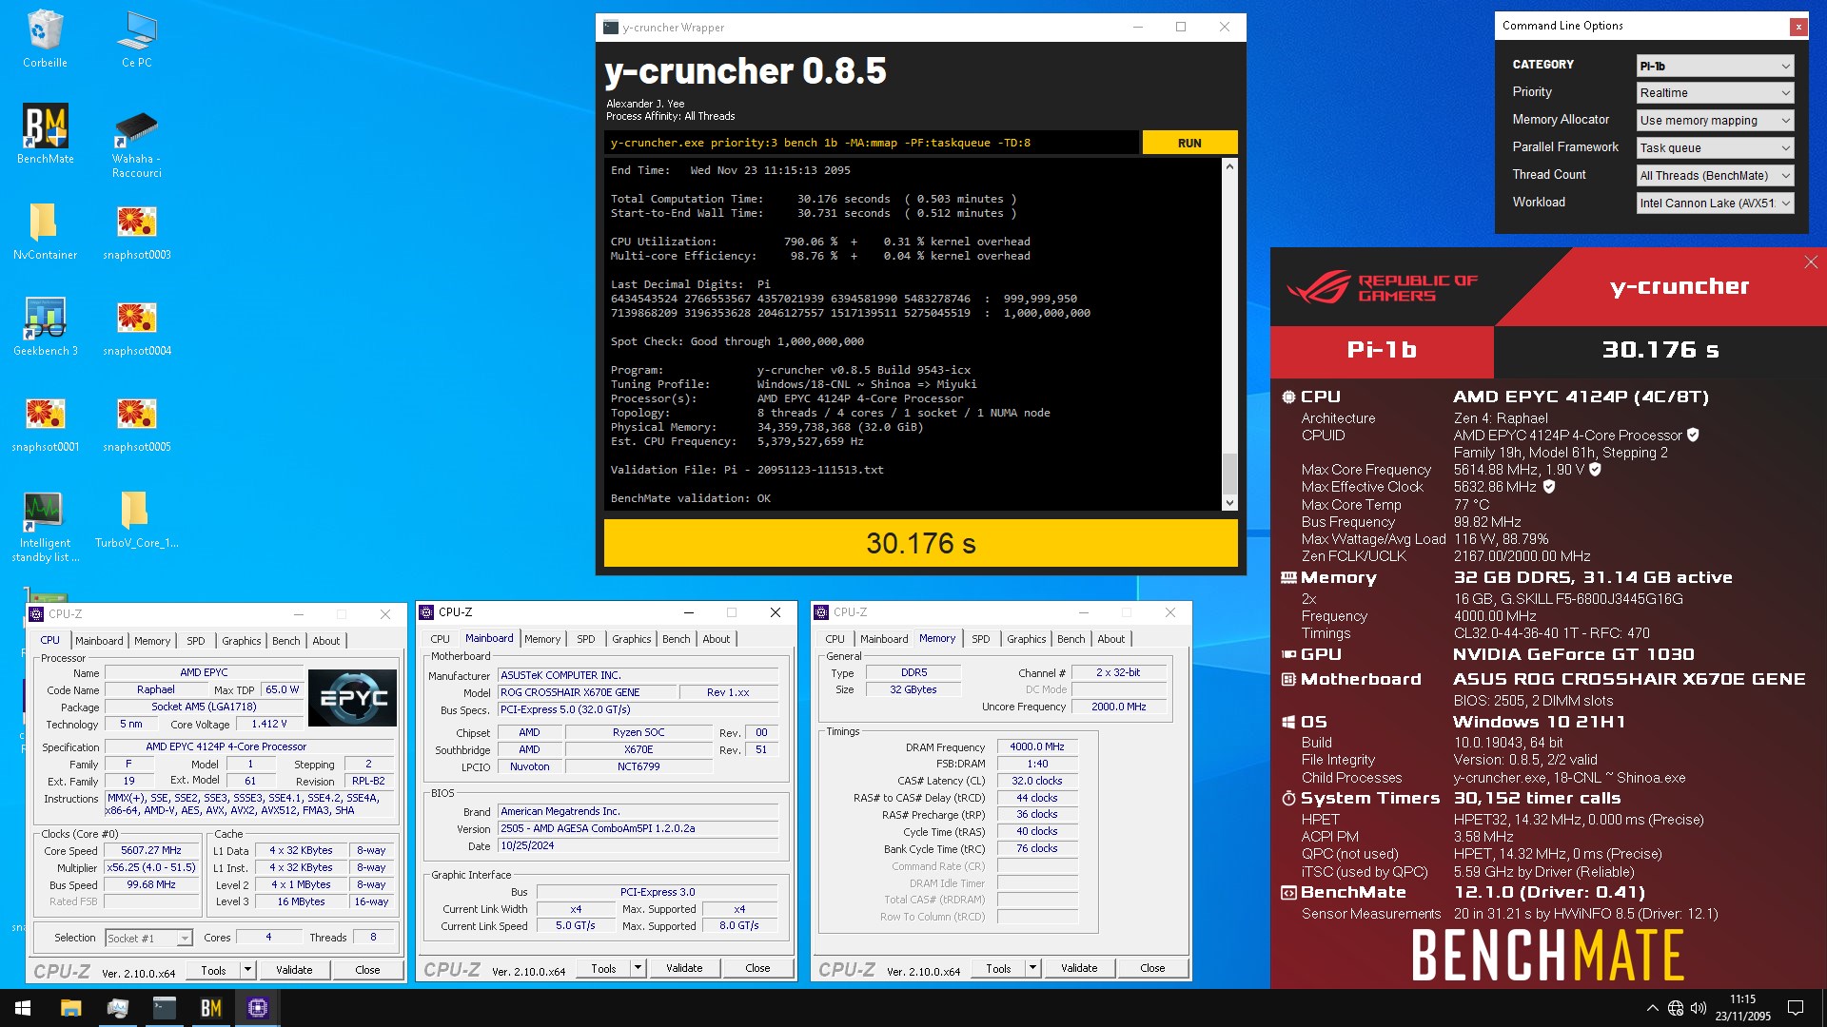Switch to CPU tab in right CPU-Z
1827x1027 pixels.
[x=835, y=639]
